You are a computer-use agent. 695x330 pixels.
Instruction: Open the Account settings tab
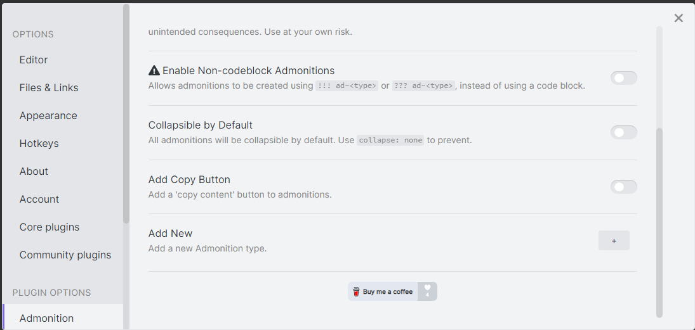(39, 200)
